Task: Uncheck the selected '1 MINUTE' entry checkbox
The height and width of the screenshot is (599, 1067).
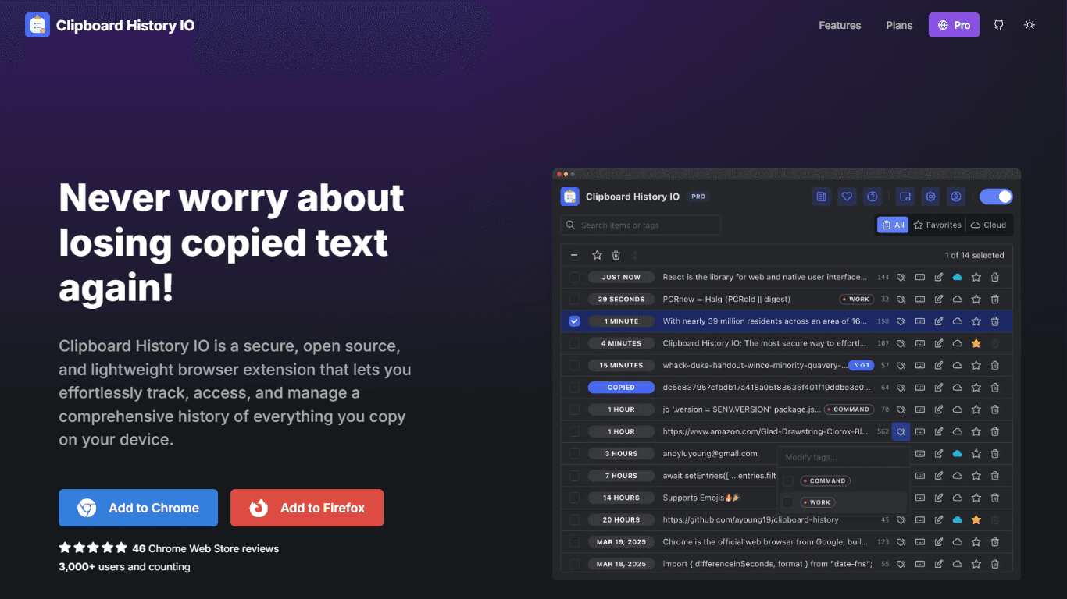Action: coord(574,321)
